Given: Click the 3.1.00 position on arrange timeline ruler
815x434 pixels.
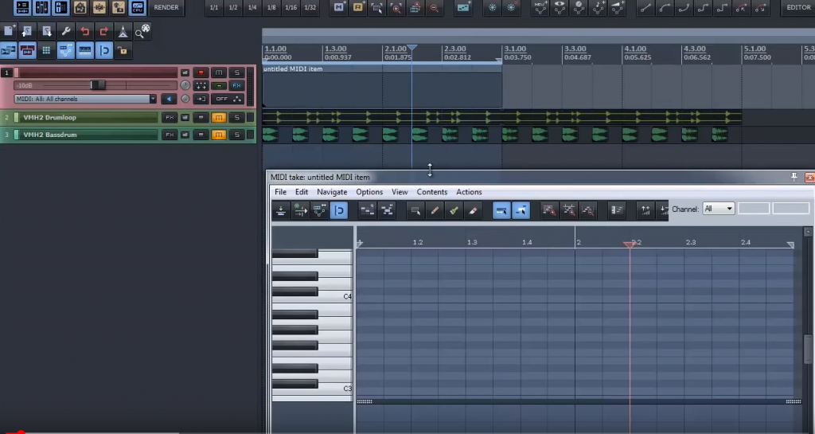Looking at the screenshot, I should click(x=515, y=49).
